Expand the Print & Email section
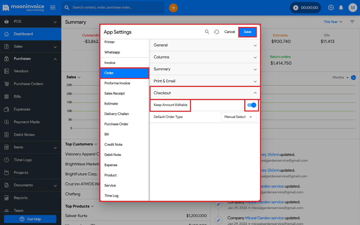 [x=205, y=81]
